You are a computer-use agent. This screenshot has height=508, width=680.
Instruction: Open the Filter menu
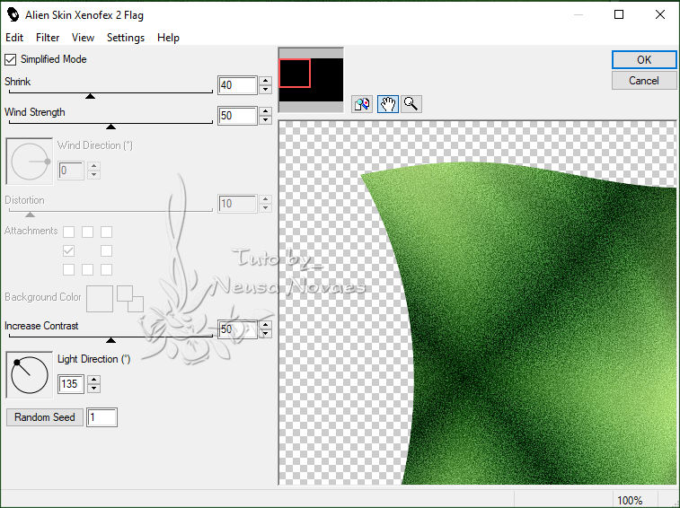coord(48,38)
